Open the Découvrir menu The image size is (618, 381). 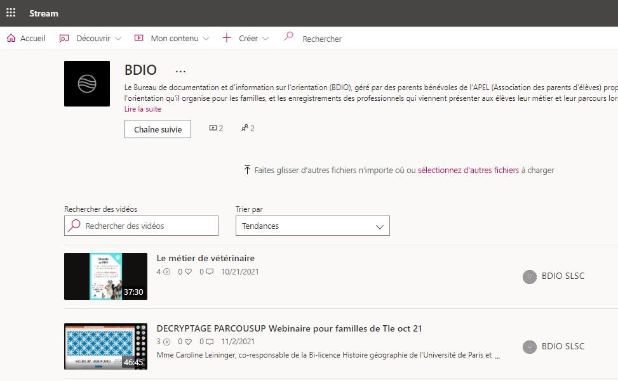90,38
